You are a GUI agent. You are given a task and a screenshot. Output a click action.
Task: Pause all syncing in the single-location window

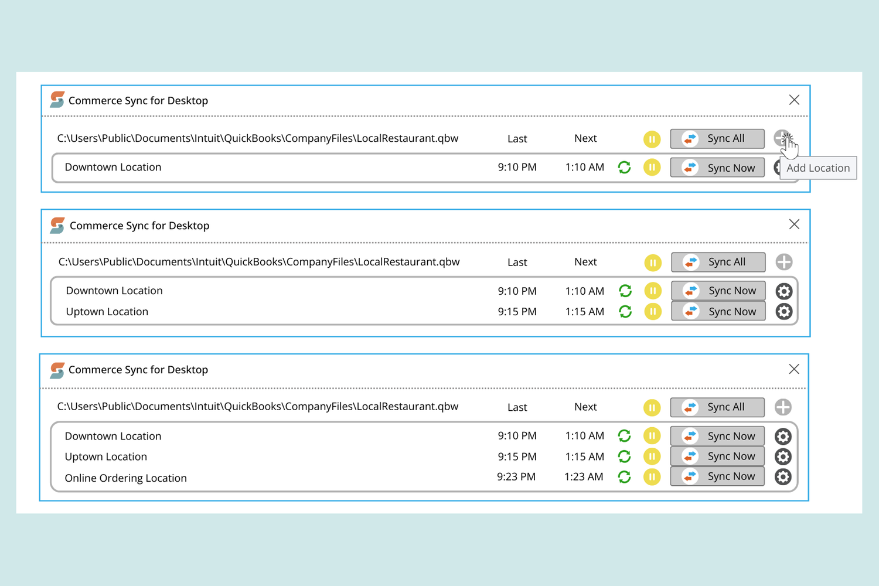click(x=652, y=139)
